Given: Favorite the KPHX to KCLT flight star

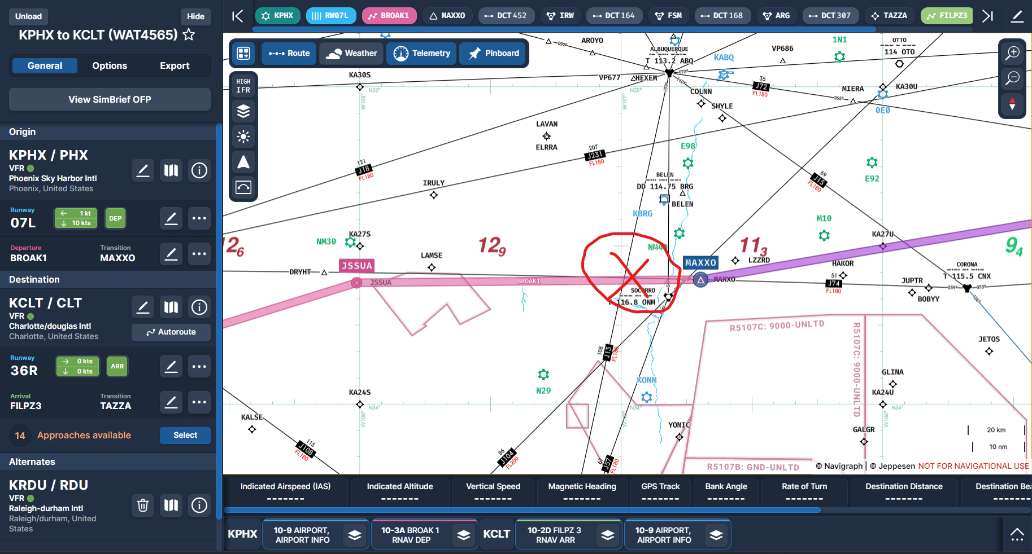Looking at the screenshot, I should [189, 35].
